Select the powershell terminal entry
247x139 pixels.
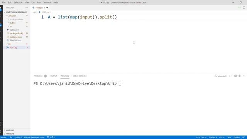point(220,76)
